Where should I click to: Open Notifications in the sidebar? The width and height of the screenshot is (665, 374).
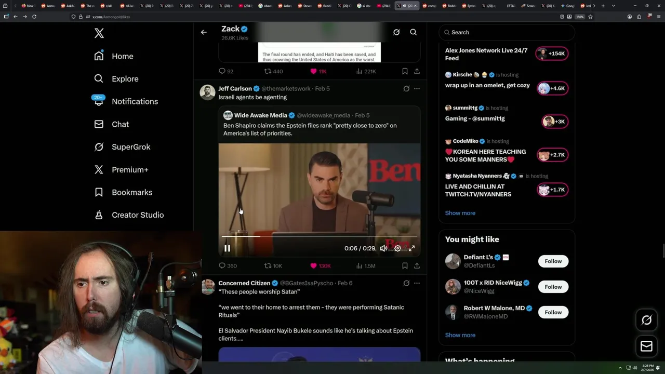tap(126, 101)
